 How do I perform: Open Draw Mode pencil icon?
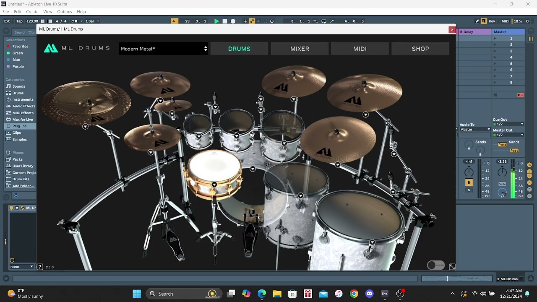click(x=477, y=21)
